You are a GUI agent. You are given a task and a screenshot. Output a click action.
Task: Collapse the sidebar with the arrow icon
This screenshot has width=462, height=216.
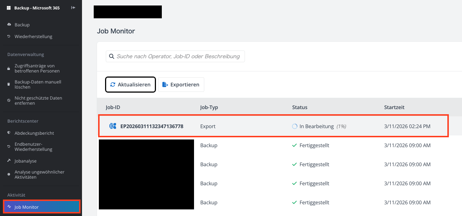point(73,8)
